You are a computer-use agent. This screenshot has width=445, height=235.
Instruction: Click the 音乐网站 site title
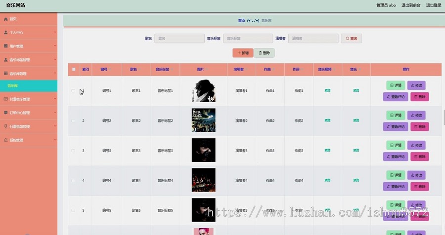point(16,5)
